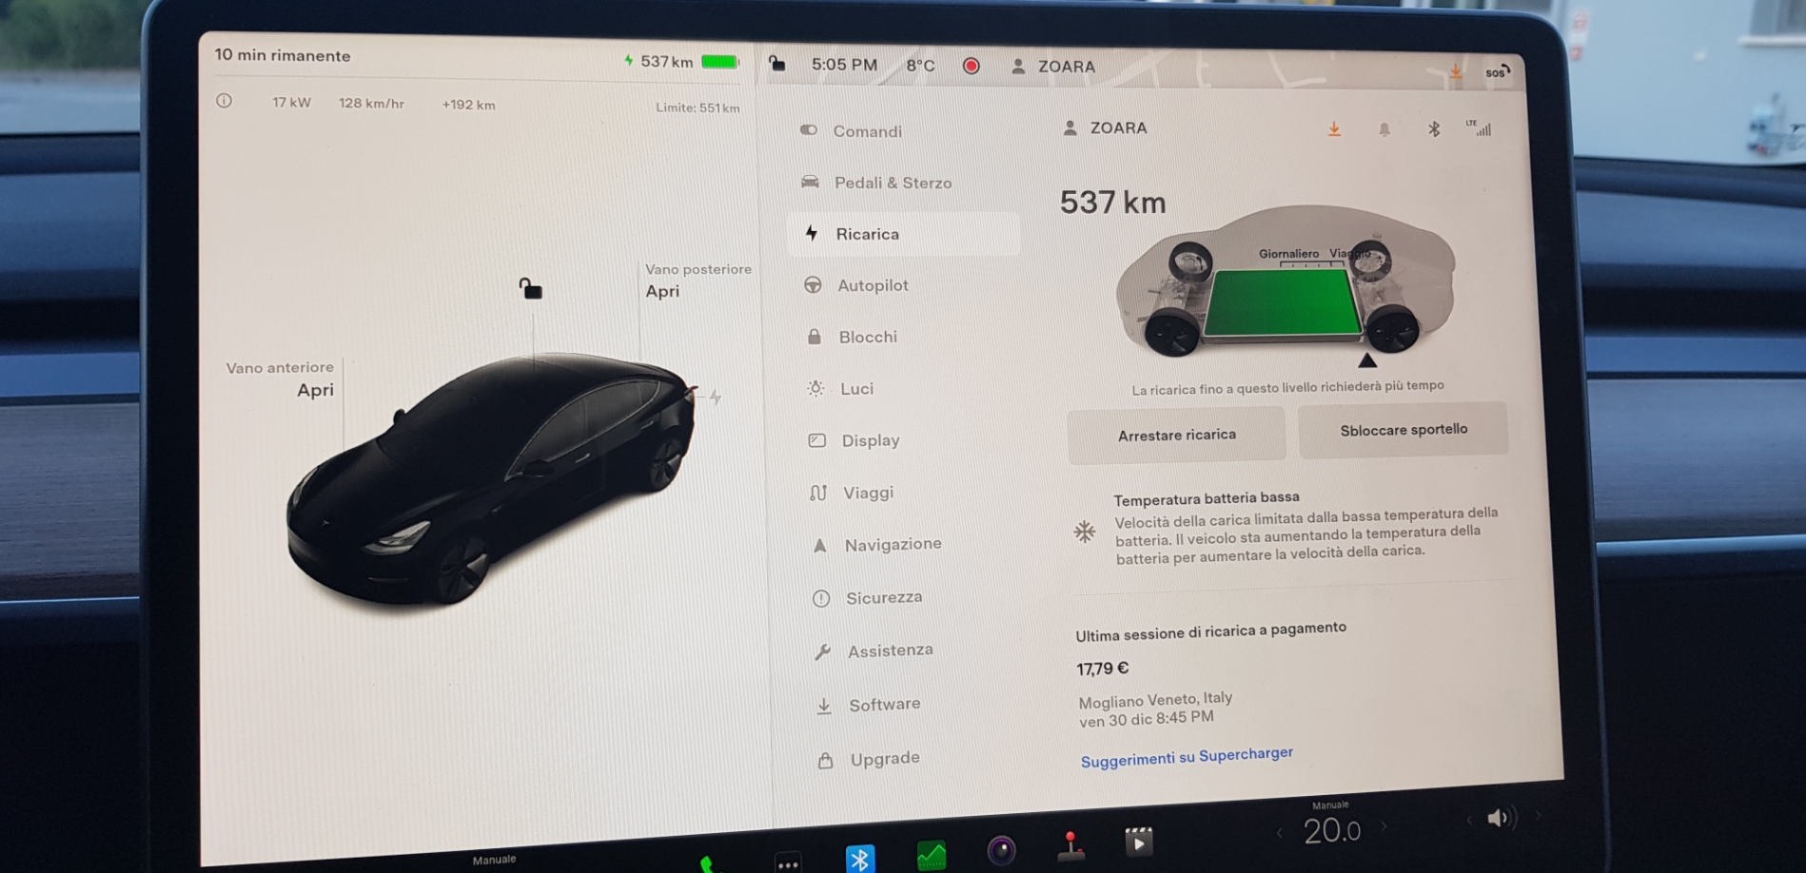The image size is (1806, 873).
Task: Tap the red dashcam record icon
Action: click(971, 66)
